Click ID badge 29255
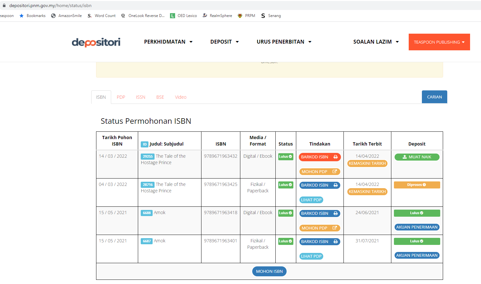This screenshot has height=284, width=481. pos(148,156)
